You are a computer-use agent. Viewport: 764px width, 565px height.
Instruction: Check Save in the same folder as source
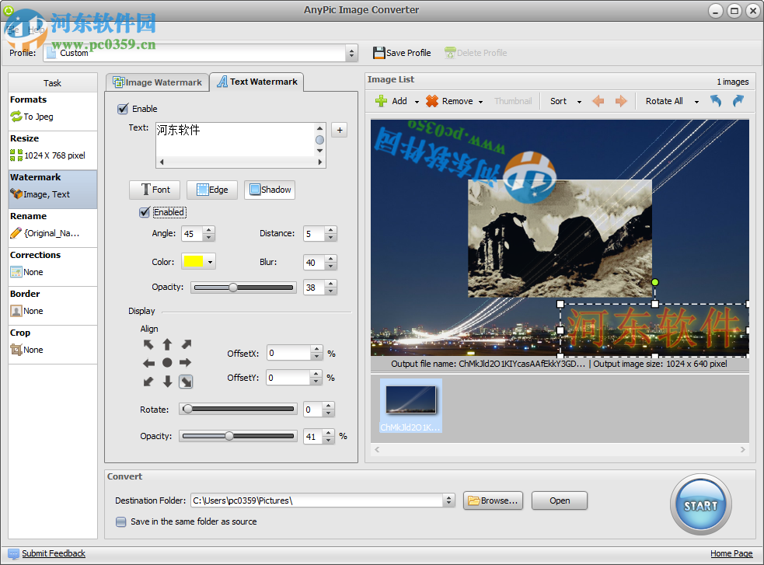[x=120, y=522]
